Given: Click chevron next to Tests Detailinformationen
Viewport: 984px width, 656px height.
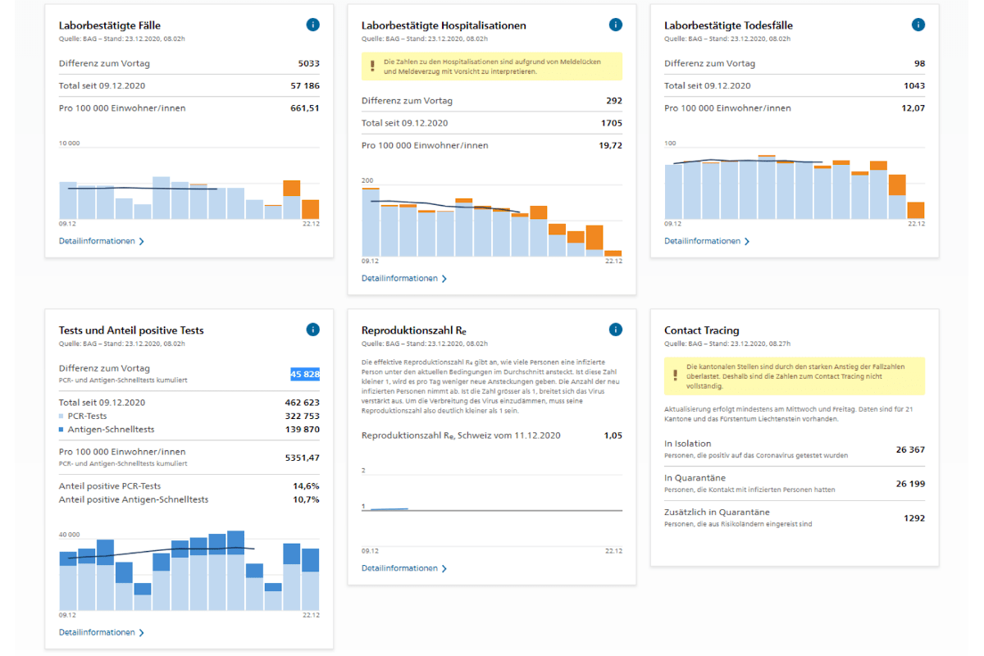Looking at the screenshot, I should click(x=142, y=633).
